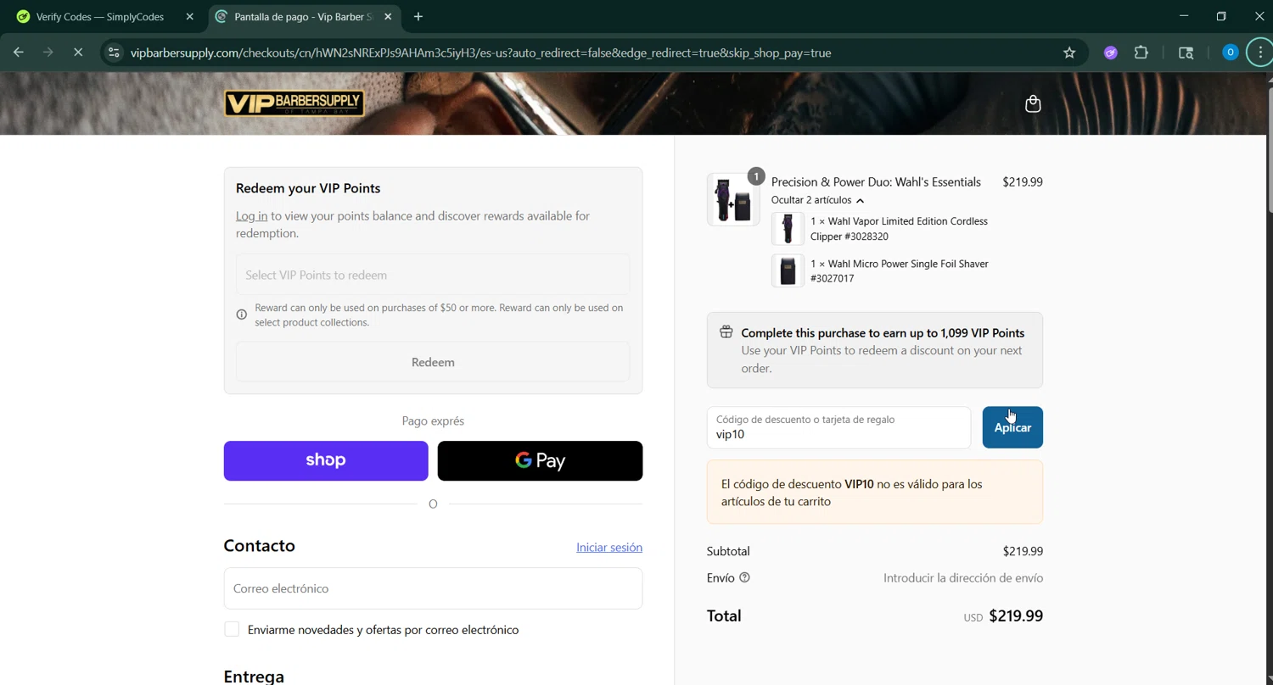
Task: Go back with the browser arrow
Action: point(19,53)
